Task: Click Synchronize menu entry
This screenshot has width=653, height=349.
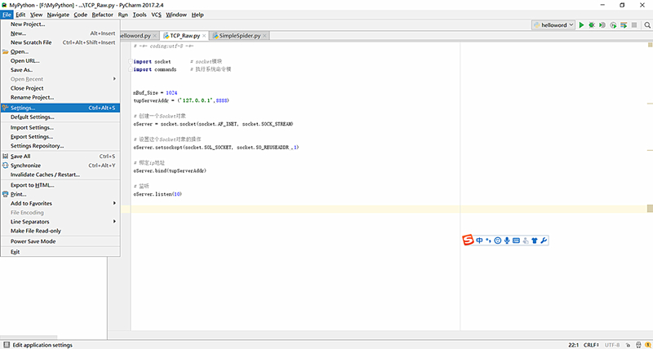Action: click(60, 166)
